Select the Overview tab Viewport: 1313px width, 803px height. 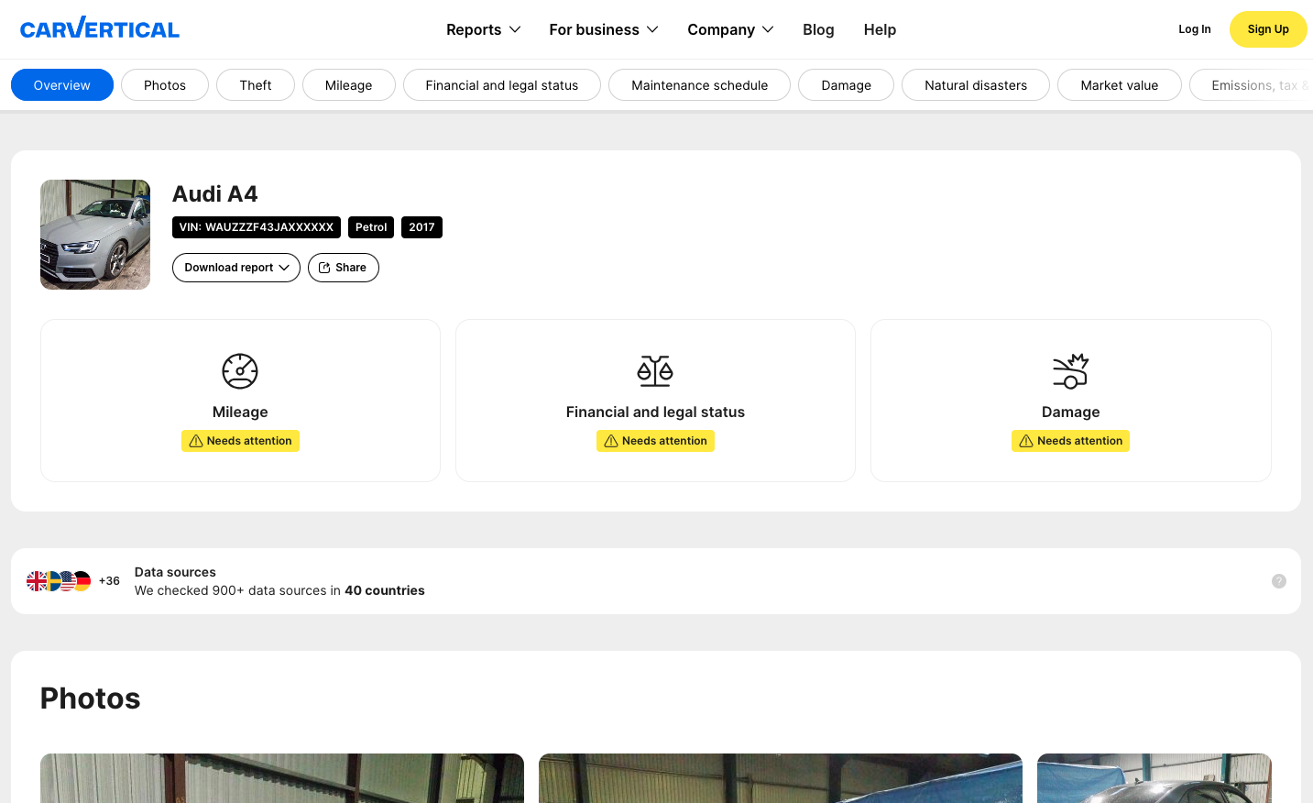pos(62,85)
